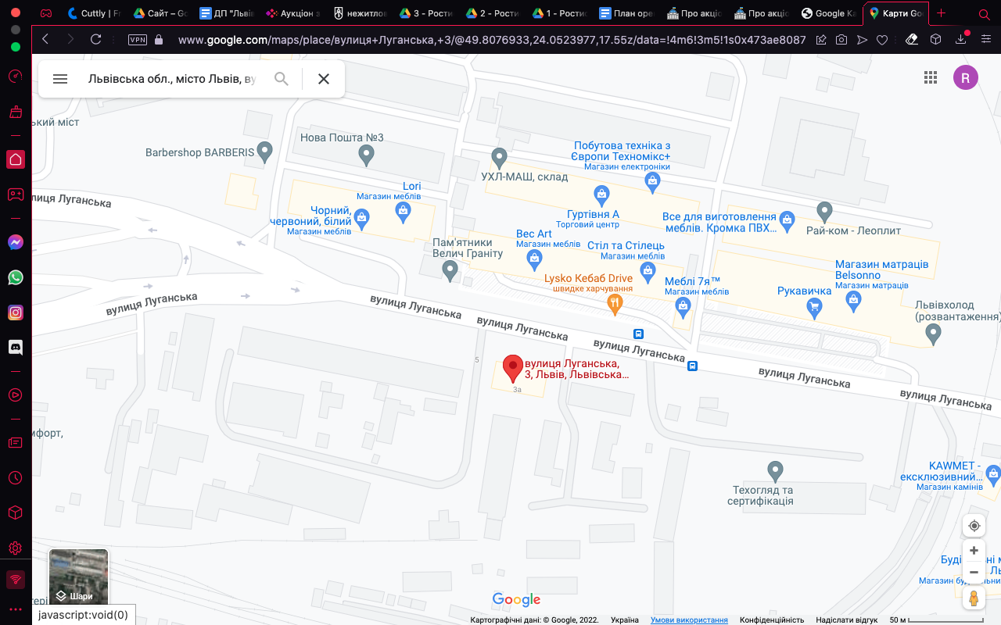
Task: Zoom in the map with plus
Action: click(974, 551)
